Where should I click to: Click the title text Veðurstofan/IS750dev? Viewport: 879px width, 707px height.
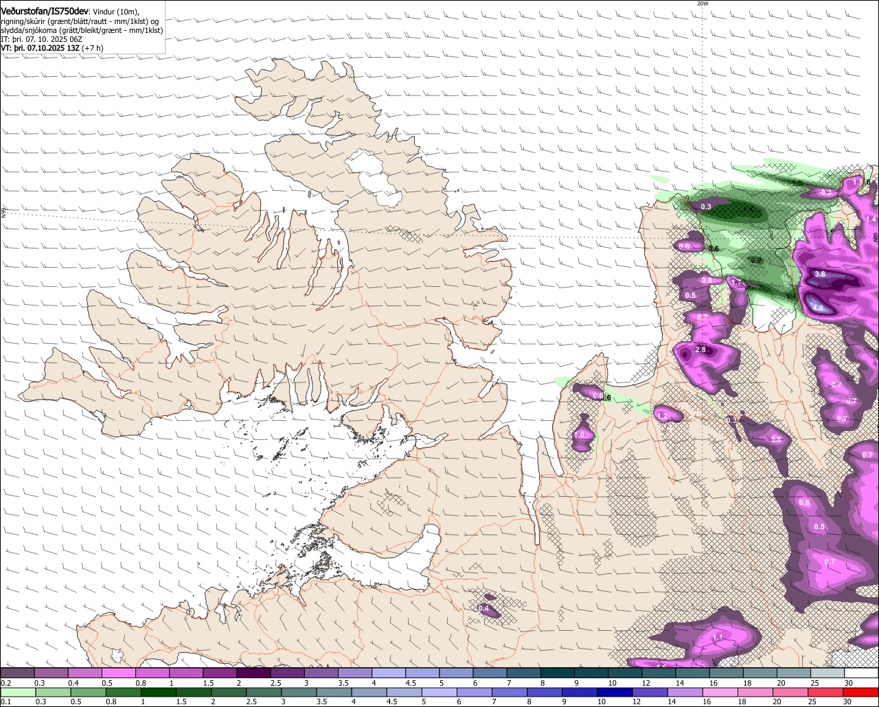pyautogui.click(x=45, y=11)
